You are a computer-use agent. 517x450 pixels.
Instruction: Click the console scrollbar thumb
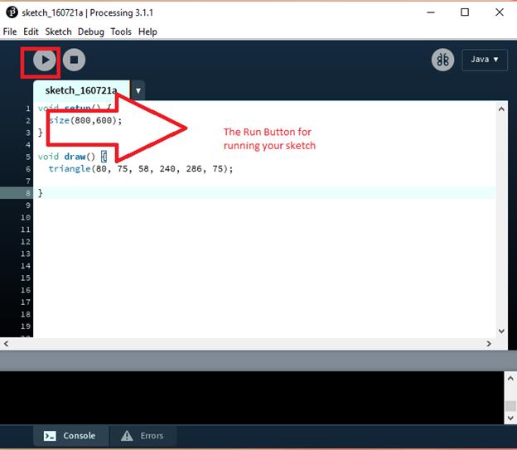510,406
